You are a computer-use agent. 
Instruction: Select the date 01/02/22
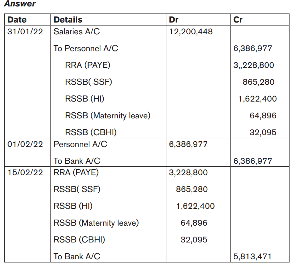point(25,144)
